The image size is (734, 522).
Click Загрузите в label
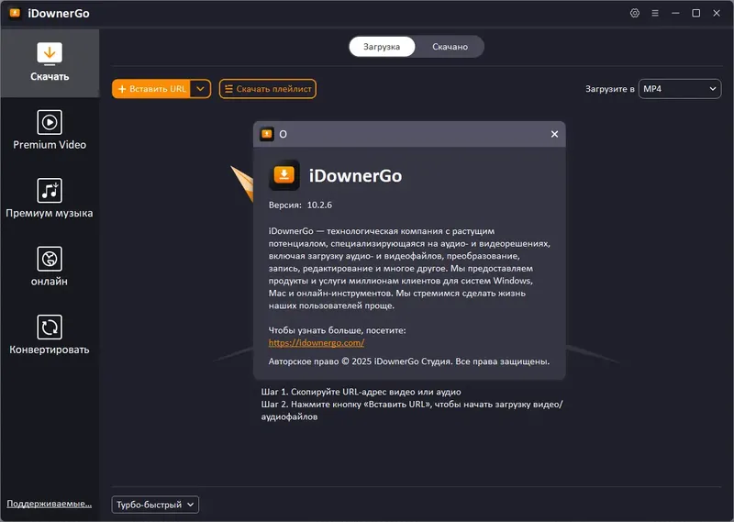[610, 89]
